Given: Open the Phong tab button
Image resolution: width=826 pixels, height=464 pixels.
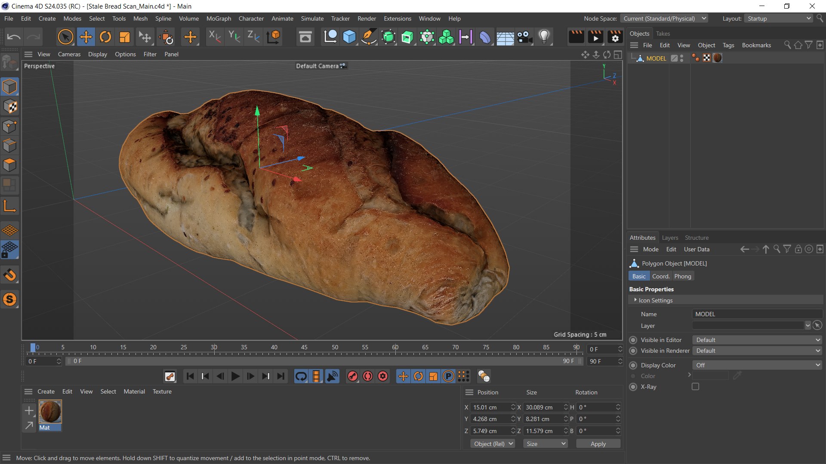Looking at the screenshot, I should [682, 276].
